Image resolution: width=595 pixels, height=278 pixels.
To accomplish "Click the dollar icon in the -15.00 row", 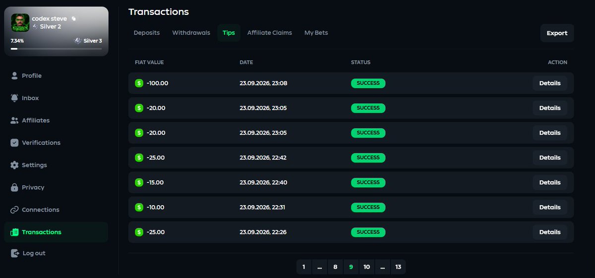I will pos(139,182).
